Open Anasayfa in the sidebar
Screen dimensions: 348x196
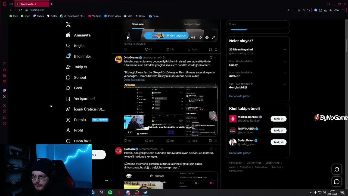point(78,35)
